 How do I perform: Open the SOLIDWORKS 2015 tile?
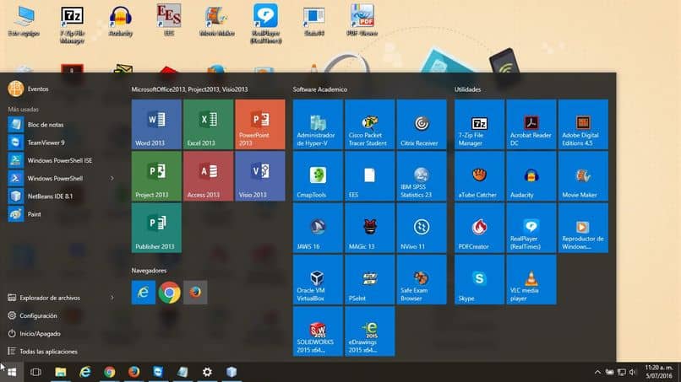pyautogui.click(x=318, y=331)
